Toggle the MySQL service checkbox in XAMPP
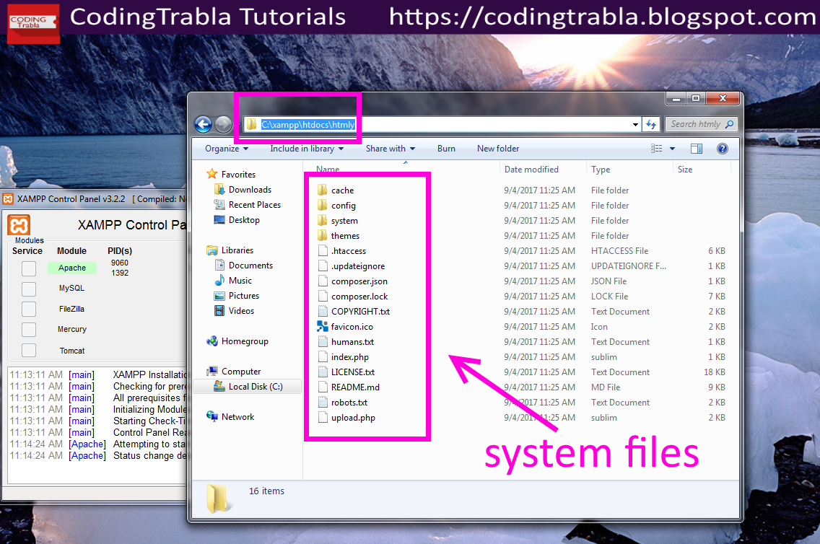 pyautogui.click(x=29, y=289)
